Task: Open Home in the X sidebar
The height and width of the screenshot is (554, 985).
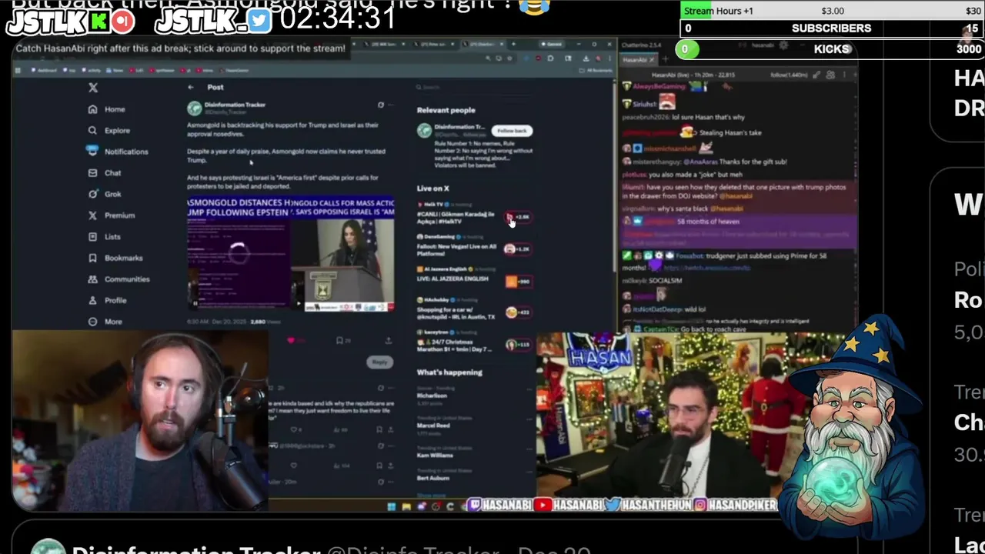Action: 107,109
